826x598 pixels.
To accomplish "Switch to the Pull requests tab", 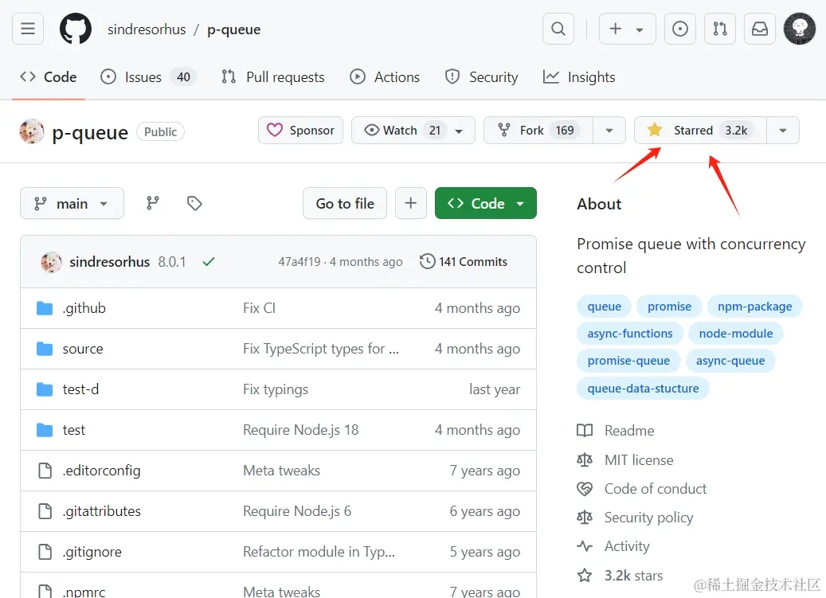I will tap(273, 77).
